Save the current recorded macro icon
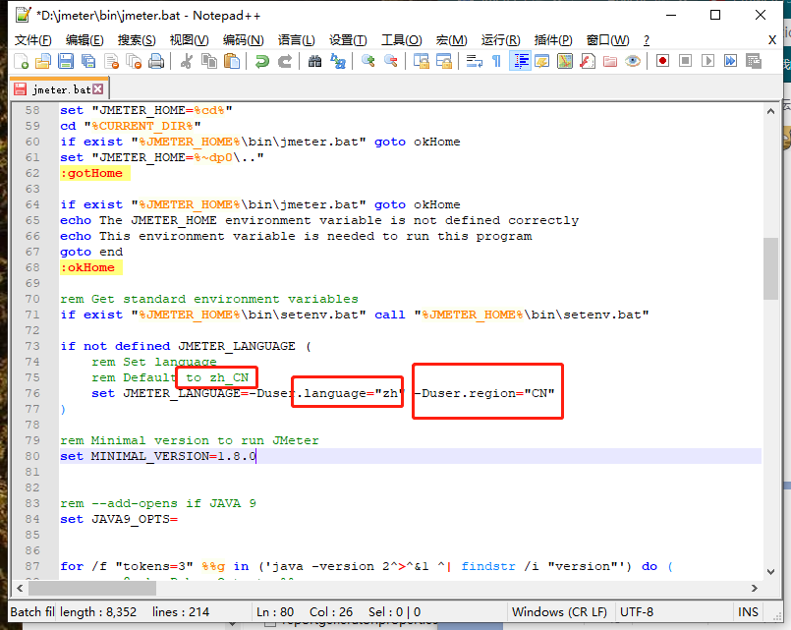 [x=753, y=61]
